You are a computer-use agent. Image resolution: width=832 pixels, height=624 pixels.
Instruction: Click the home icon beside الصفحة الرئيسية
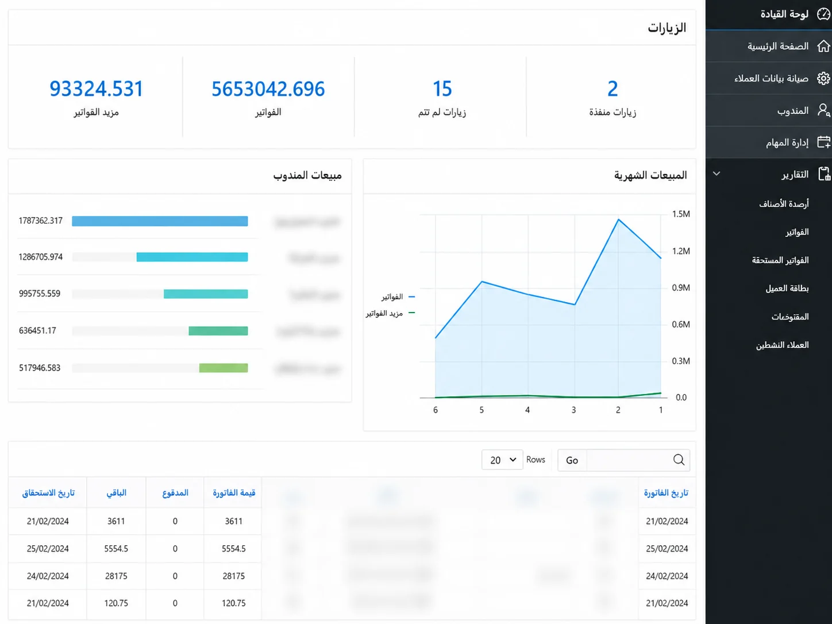tap(823, 46)
